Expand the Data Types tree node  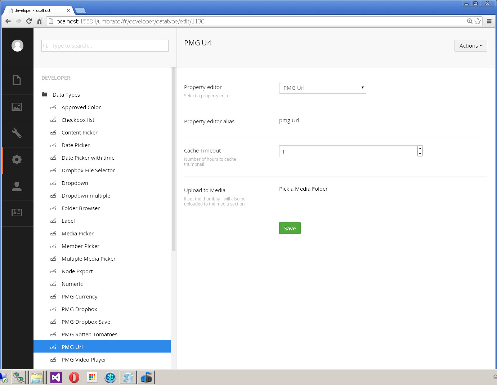(x=66, y=95)
